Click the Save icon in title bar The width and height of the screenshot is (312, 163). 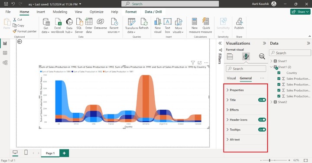coord(6,4)
